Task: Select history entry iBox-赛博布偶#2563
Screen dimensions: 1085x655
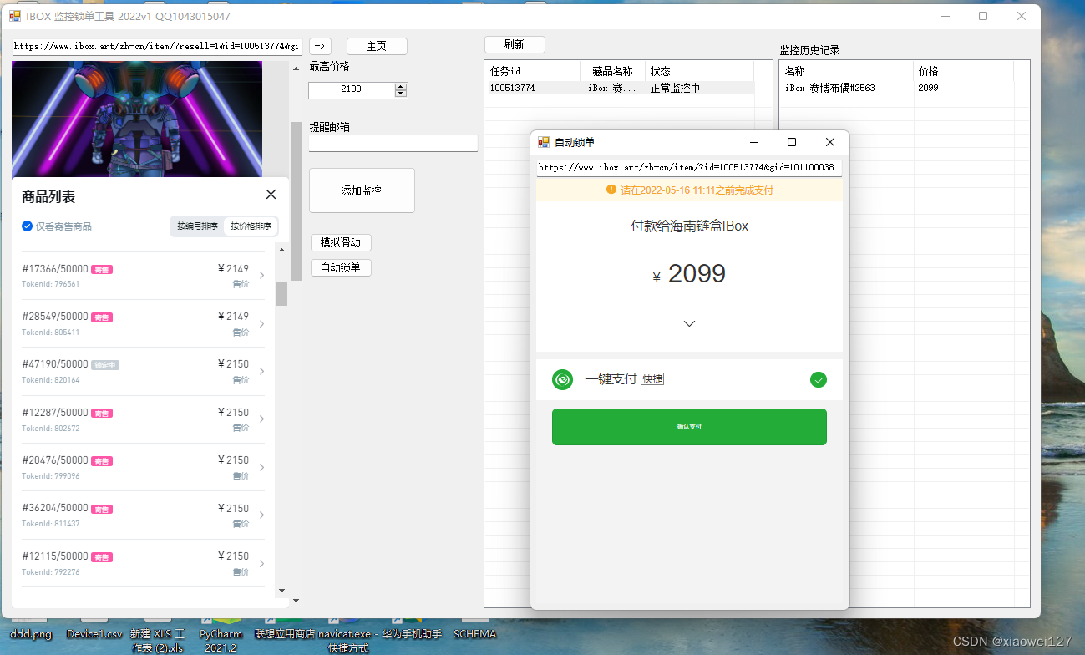Action: (830, 88)
